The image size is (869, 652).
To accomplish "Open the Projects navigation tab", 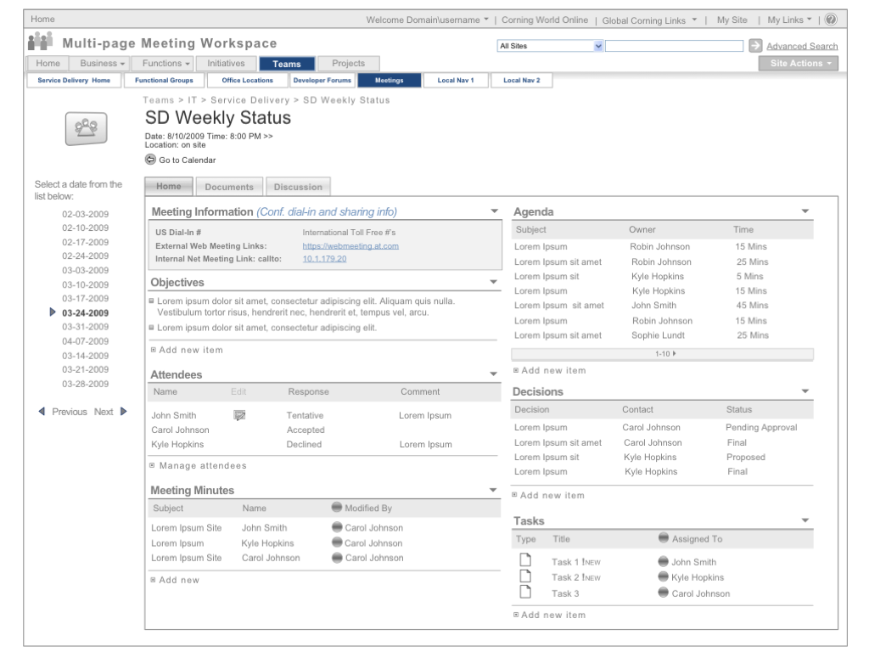I will click(348, 64).
